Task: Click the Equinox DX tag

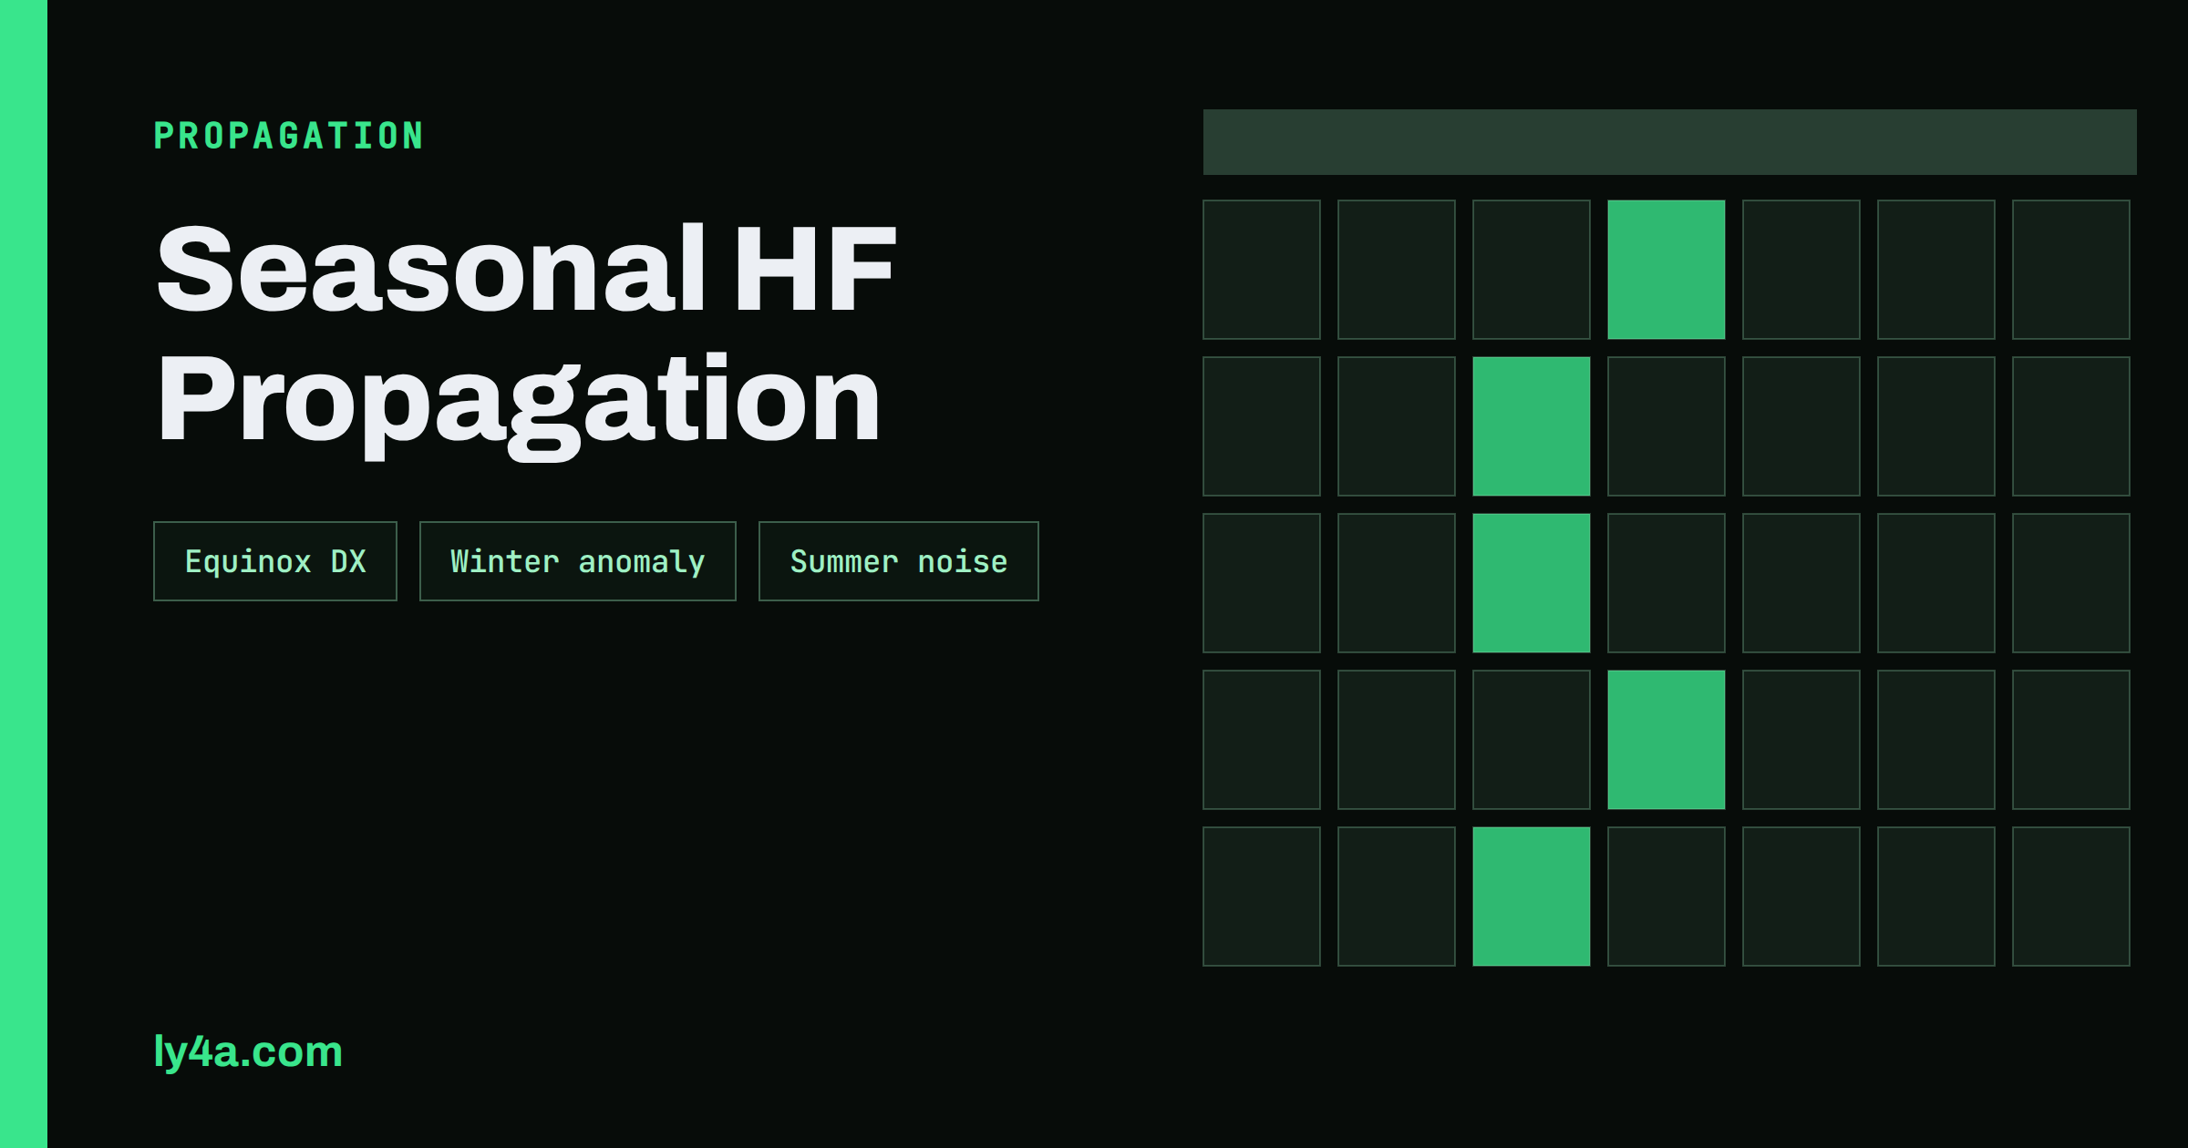Action: 275,561
